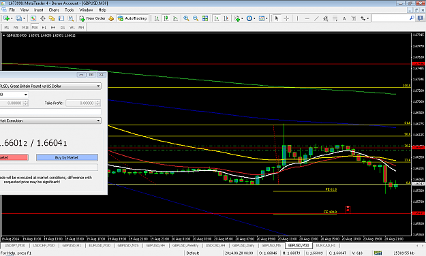Open New Chart dropdown arrow
This screenshot has height=256, width=426.
tap(12, 18)
